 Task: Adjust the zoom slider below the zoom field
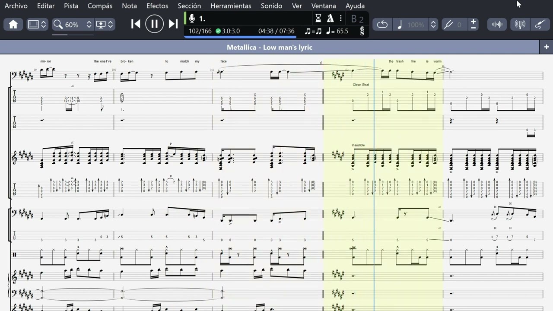click(x=72, y=35)
